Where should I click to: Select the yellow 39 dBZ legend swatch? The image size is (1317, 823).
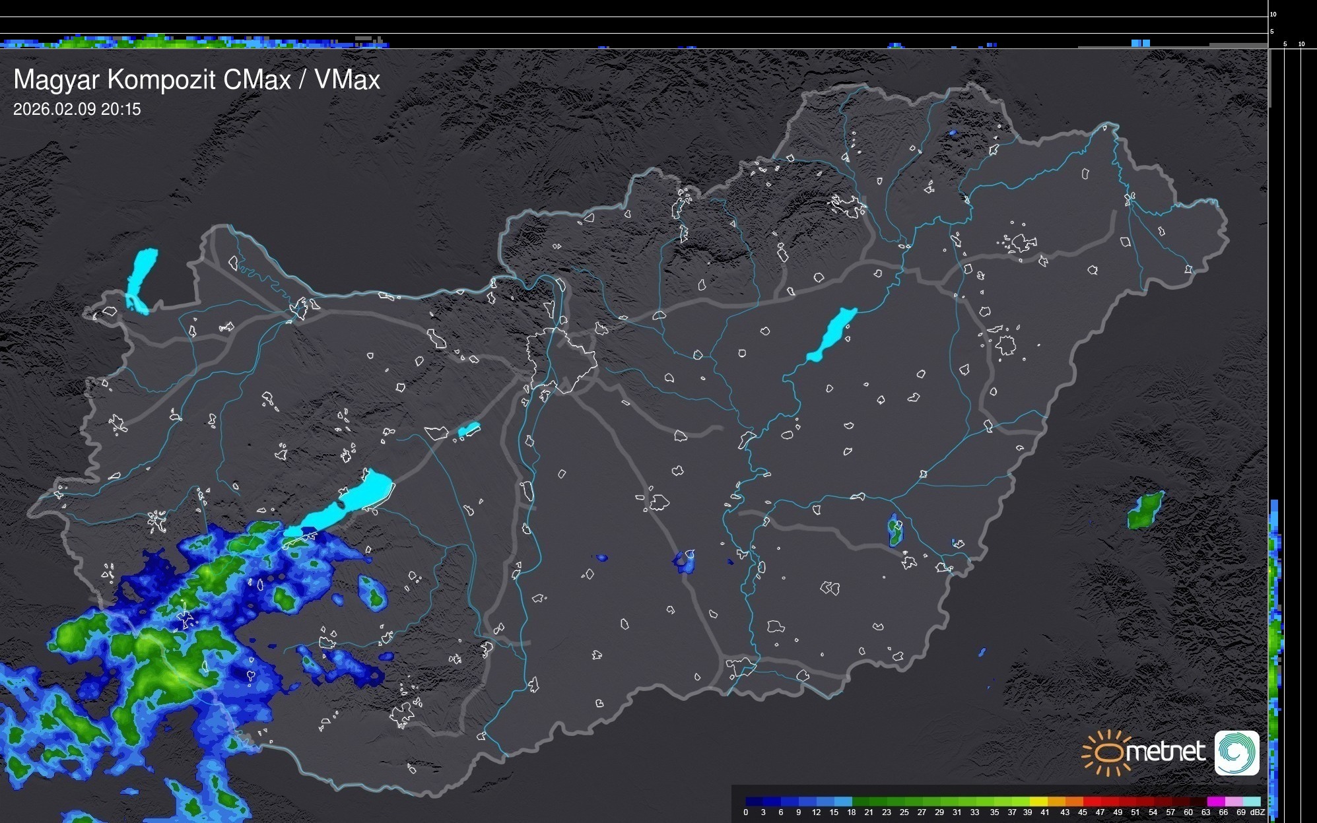[x=1038, y=801]
